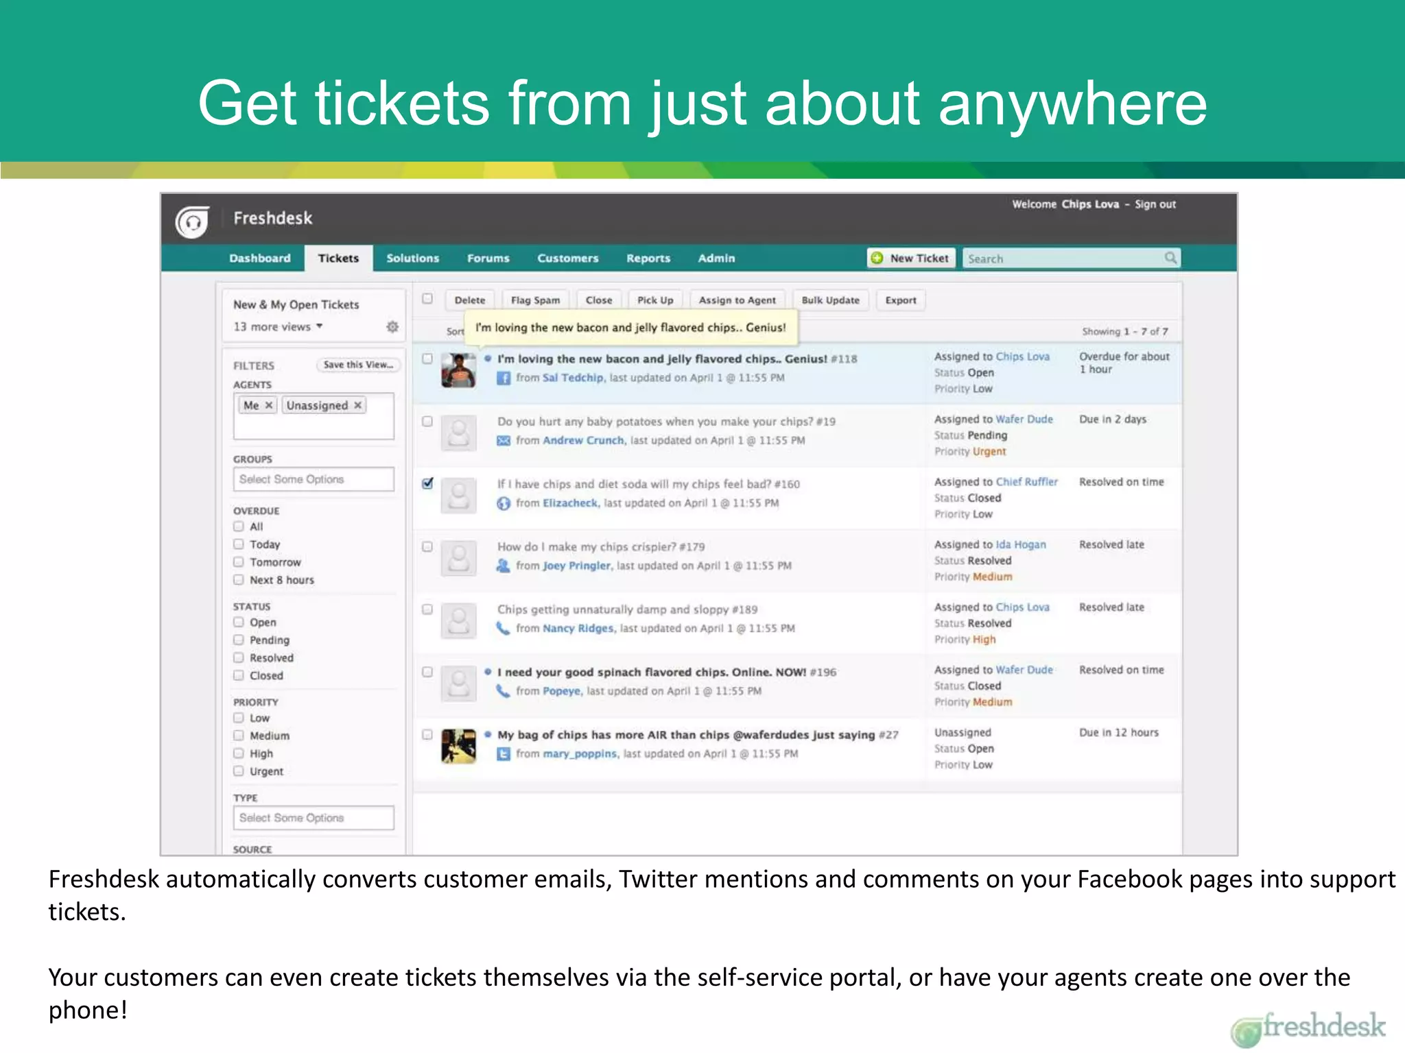Click the Twitter source icon on ticket #27
The height and width of the screenshot is (1053, 1405).
[504, 754]
